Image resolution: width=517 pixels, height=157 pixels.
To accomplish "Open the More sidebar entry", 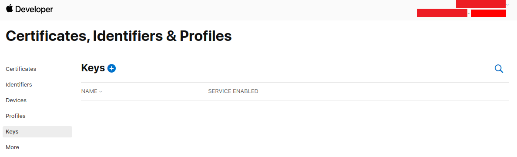I will point(13,147).
